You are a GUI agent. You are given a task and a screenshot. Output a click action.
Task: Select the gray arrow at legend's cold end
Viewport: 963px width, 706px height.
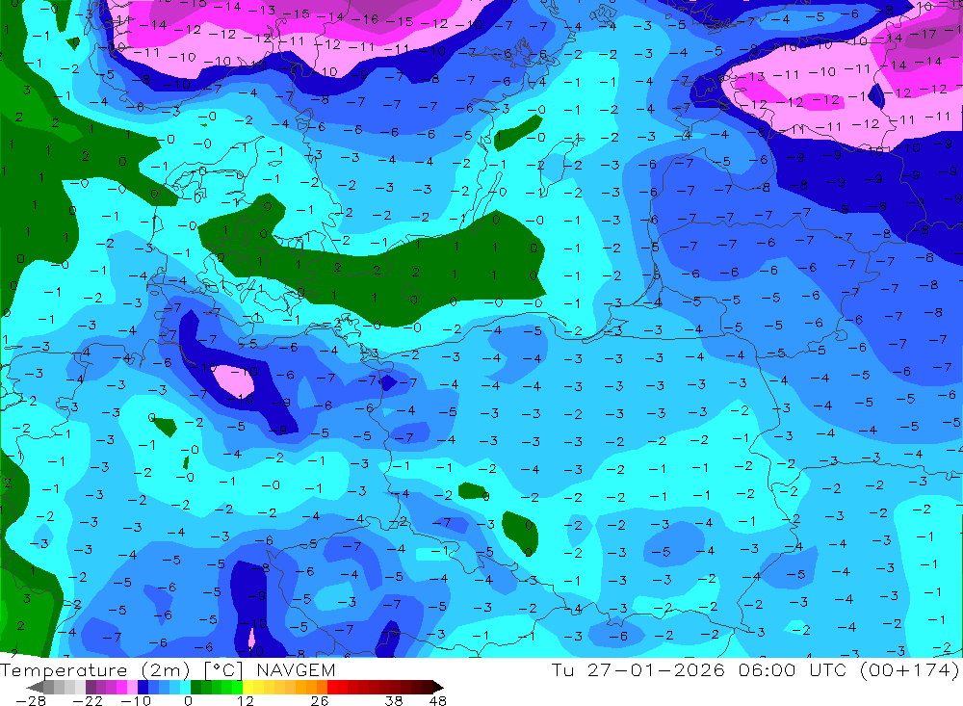point(36,687)
